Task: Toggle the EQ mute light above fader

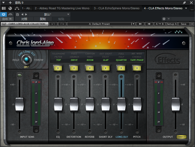Action: [x=58, y=77]
